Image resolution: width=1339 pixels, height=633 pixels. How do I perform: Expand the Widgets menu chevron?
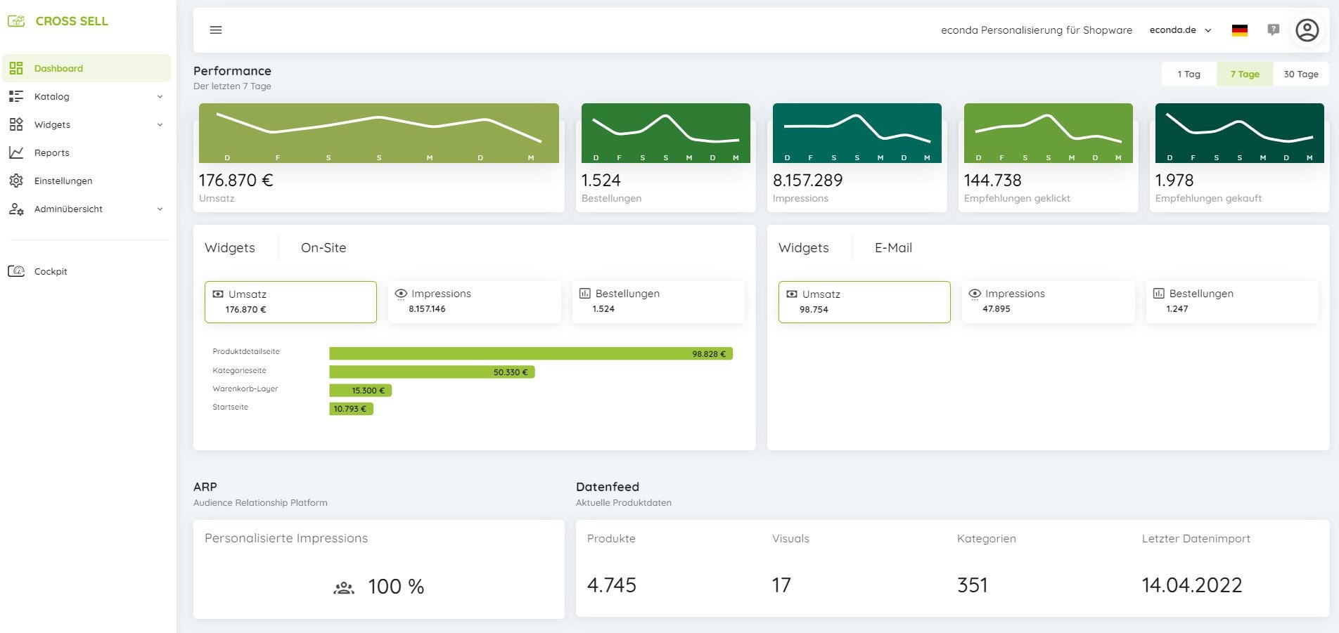160,125
